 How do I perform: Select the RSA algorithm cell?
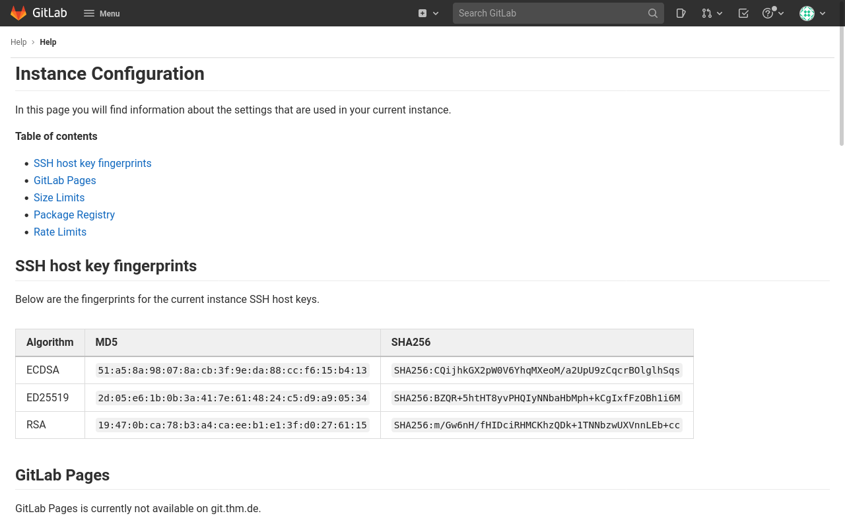[x=50, y=425]
